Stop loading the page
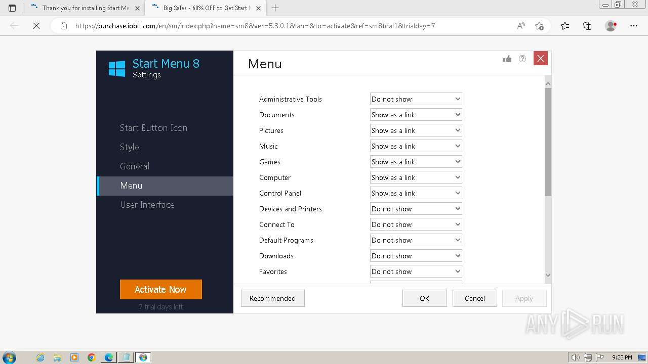648x364 pixels. tap(36, 26)
